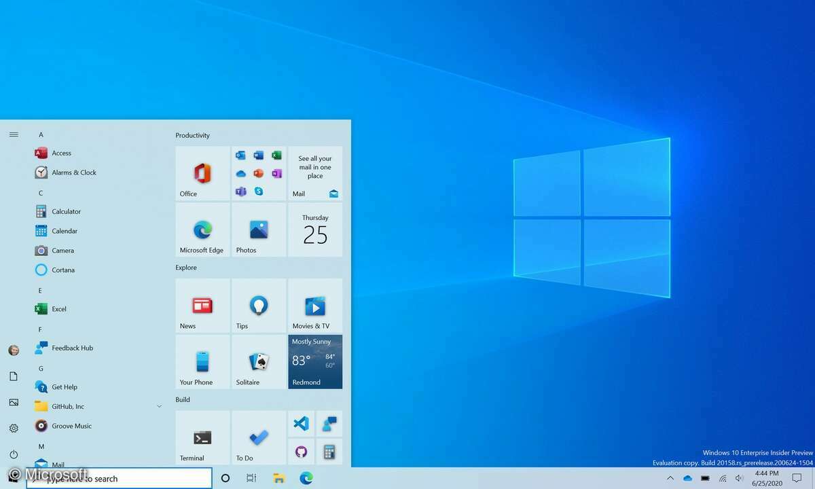Open the Power options button
This screenshot has width=815, height=489.
click(x=14, y=454)
